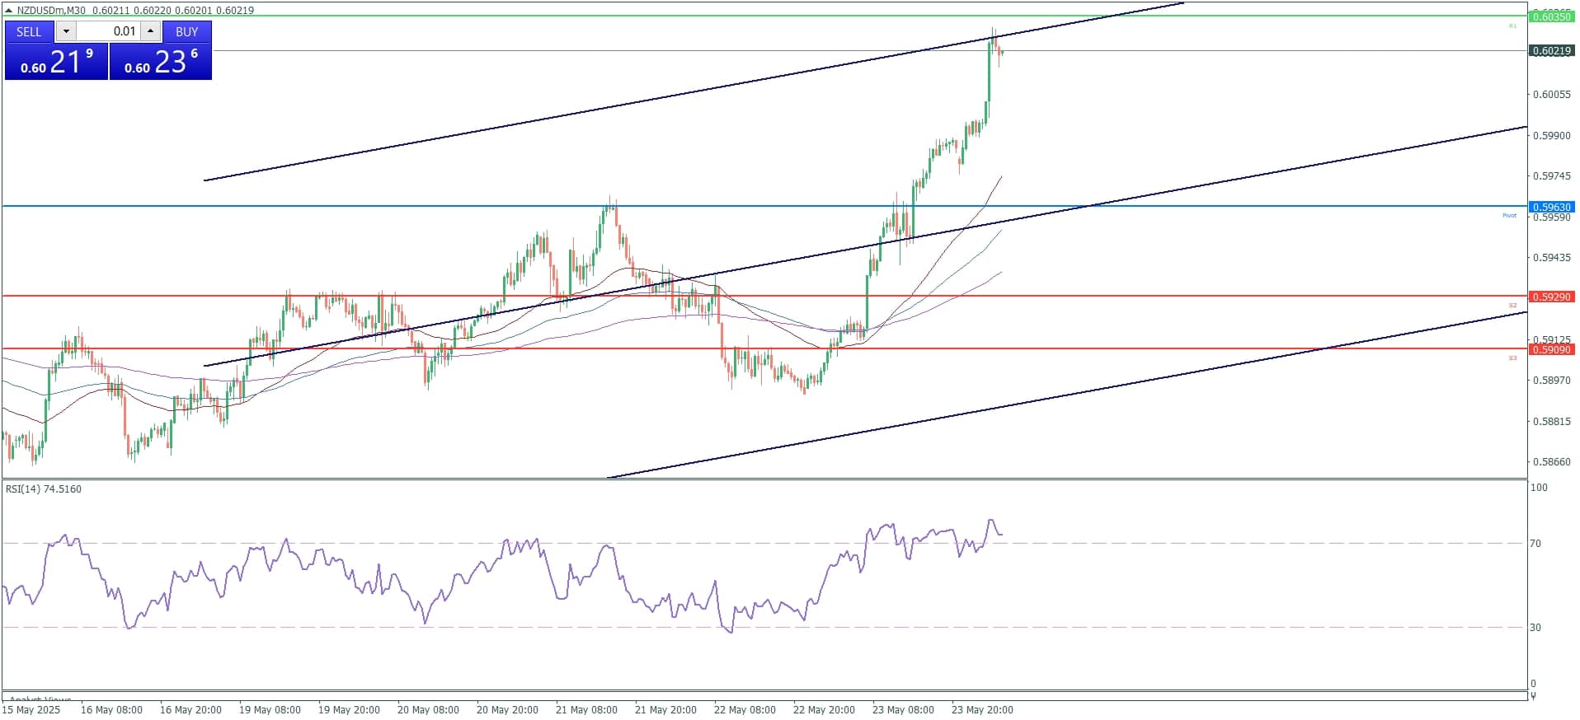Select the blue 0.59630 pivot price label
The image size is (1580, 720).
(x=1551, y=207)
